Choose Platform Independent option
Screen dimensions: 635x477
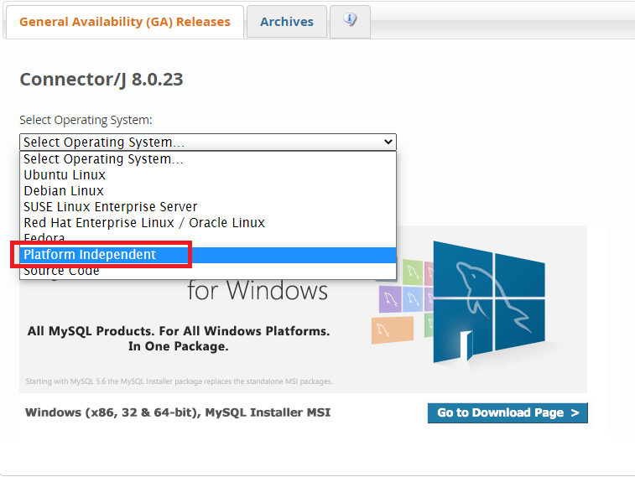click(208, 255)
